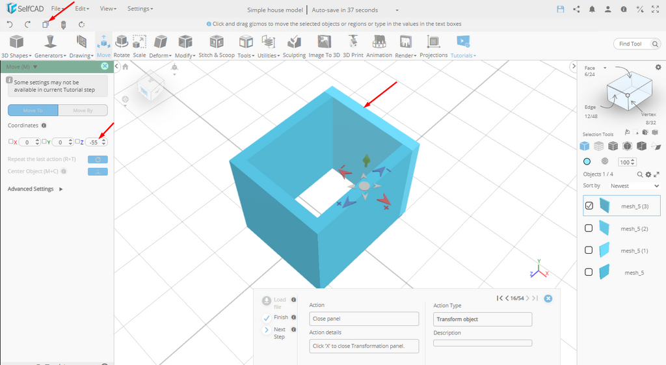The height and width of the screenshot is (365, 666).
Task: Select the Scale tool
Action: pyautogui.click(x=139, y=46)
